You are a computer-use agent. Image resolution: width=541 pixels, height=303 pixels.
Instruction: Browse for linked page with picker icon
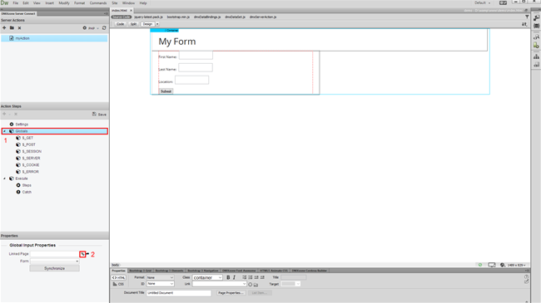(x=82, y=254)
